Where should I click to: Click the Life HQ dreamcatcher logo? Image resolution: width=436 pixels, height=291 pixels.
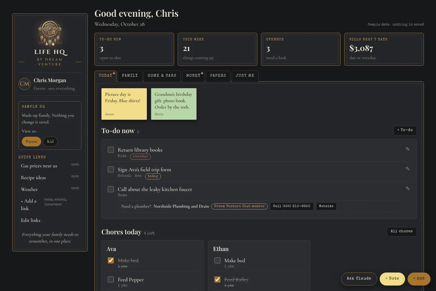tap(50, 33)
